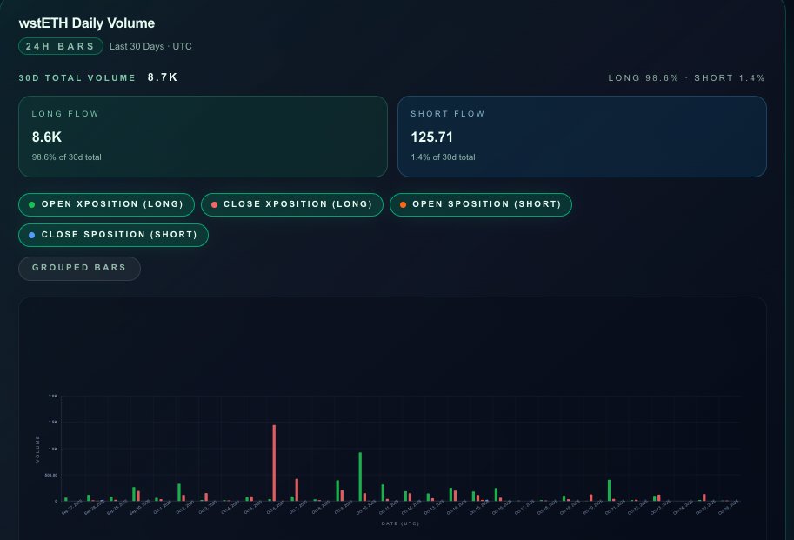Click the 'wstETH Daily Volume' title
Image resolution: width=794 pixels, height=540 pixels.
click(87, 23)
